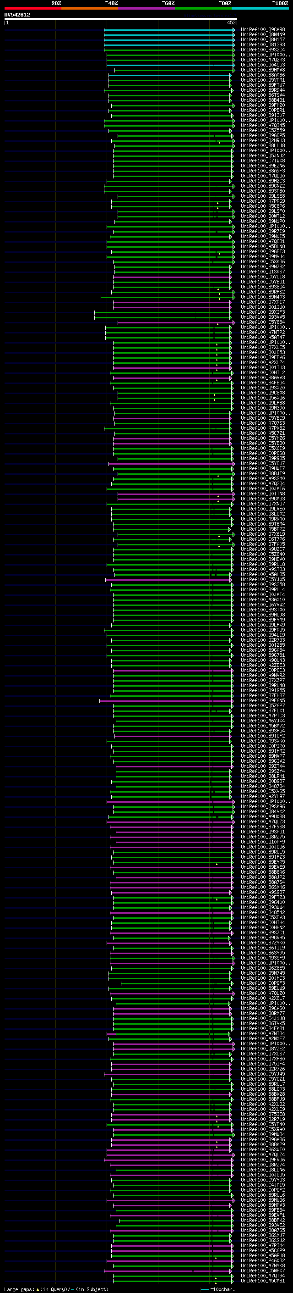Select the UniRef100_B9FTW7 label
293x1293 pixels.
click(263, 85)
